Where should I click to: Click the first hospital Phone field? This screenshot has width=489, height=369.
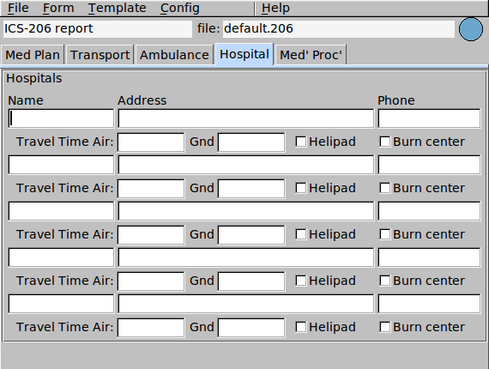(x=429, y=118)
